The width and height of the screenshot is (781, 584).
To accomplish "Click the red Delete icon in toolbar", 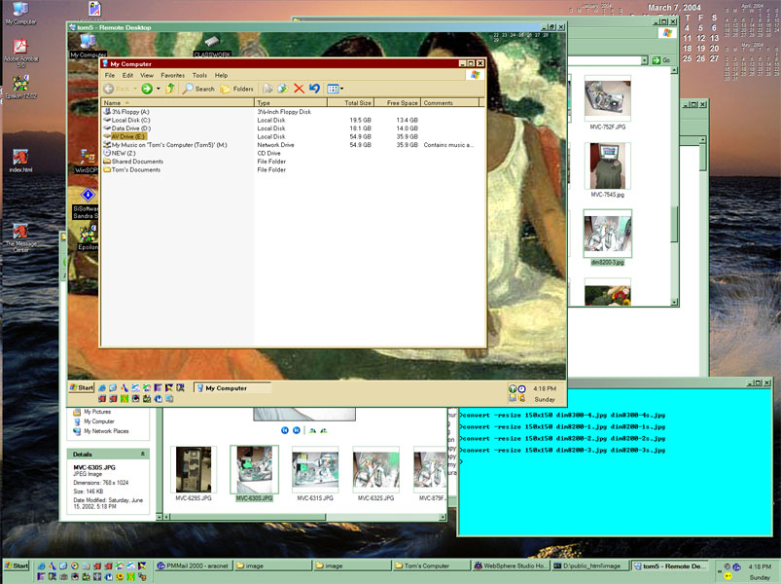I will (x=299, y=89).
